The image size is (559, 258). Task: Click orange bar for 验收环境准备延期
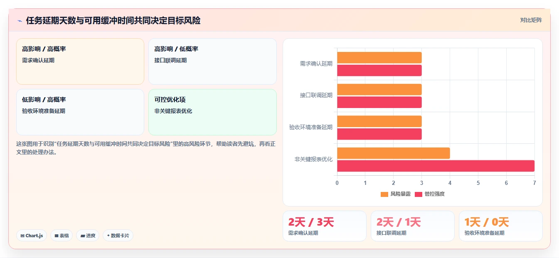tap(379, 121)
